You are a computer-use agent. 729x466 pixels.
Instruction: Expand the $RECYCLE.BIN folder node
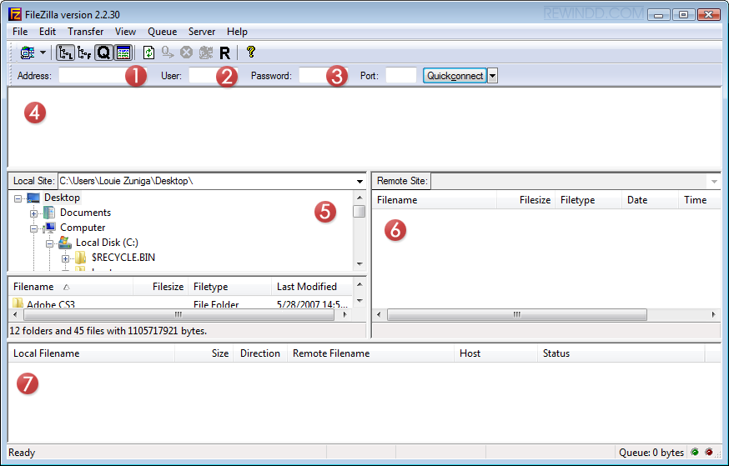pyautogui.click(x=65, y=258)
